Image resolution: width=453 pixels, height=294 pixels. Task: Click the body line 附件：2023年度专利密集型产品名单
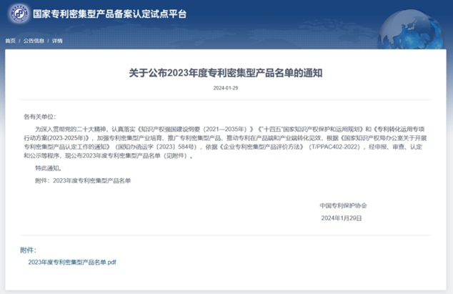point(83,181)
